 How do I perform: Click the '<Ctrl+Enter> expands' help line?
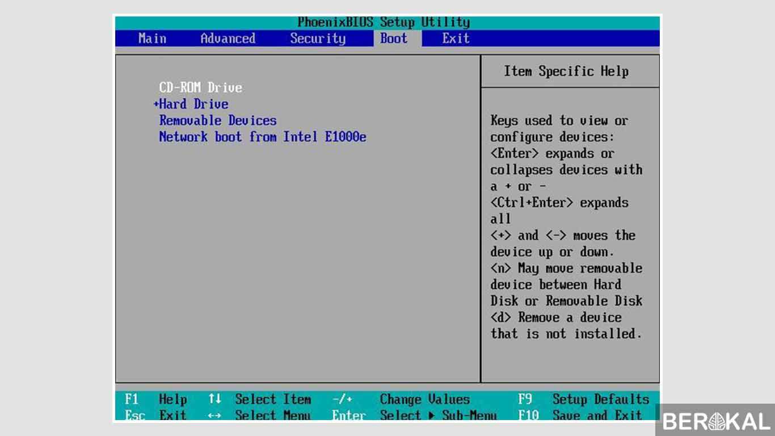pyautogui.click(x=559, y=203)
